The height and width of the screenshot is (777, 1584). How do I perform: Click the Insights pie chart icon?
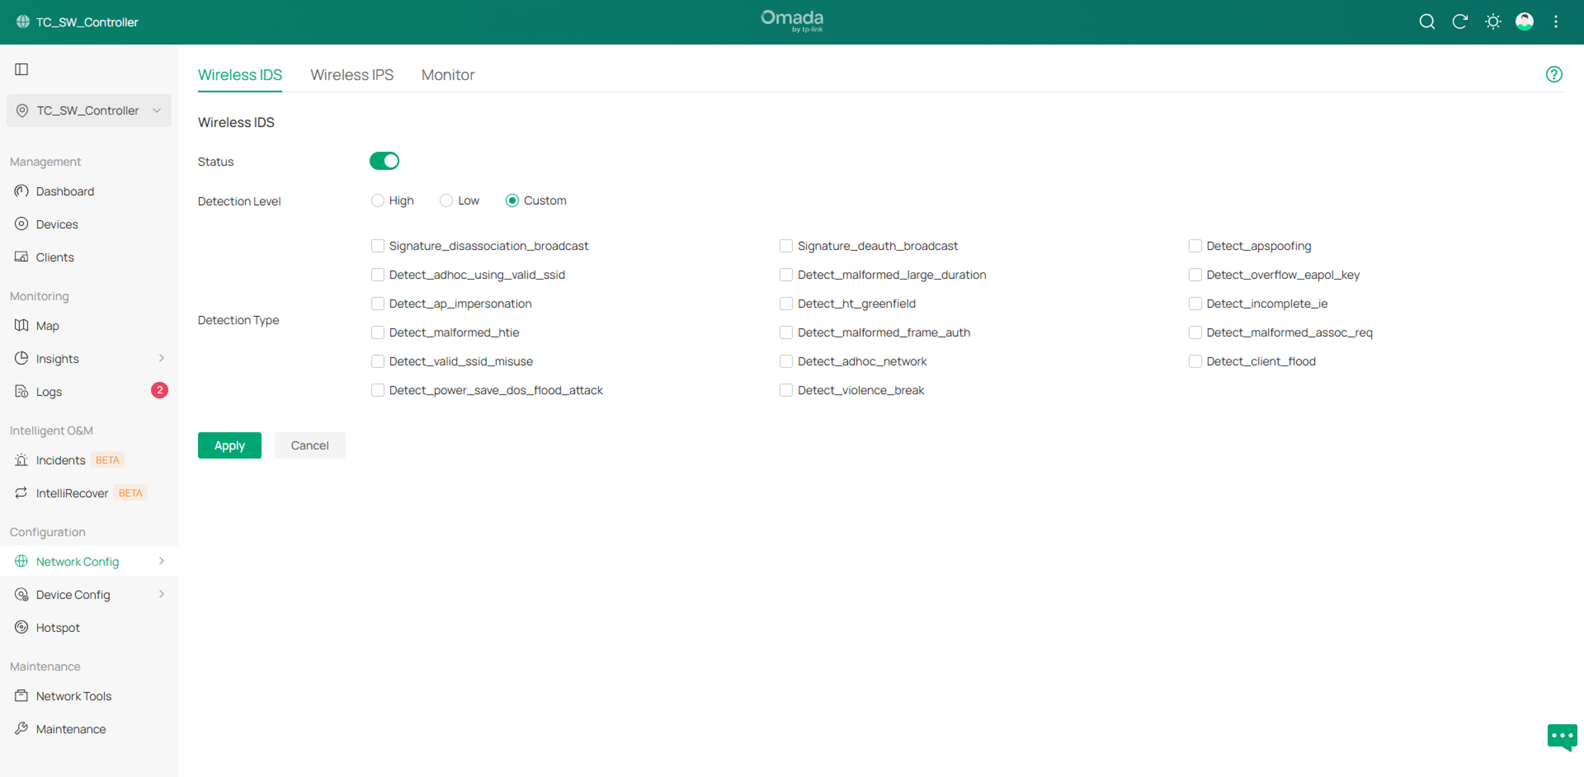point(22,358)
